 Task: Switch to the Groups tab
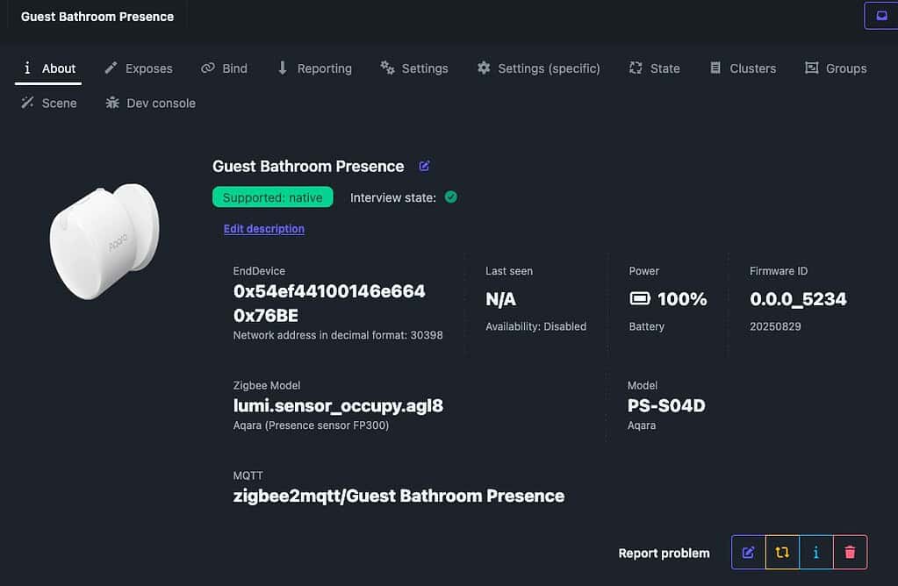(x=836, y=68)
